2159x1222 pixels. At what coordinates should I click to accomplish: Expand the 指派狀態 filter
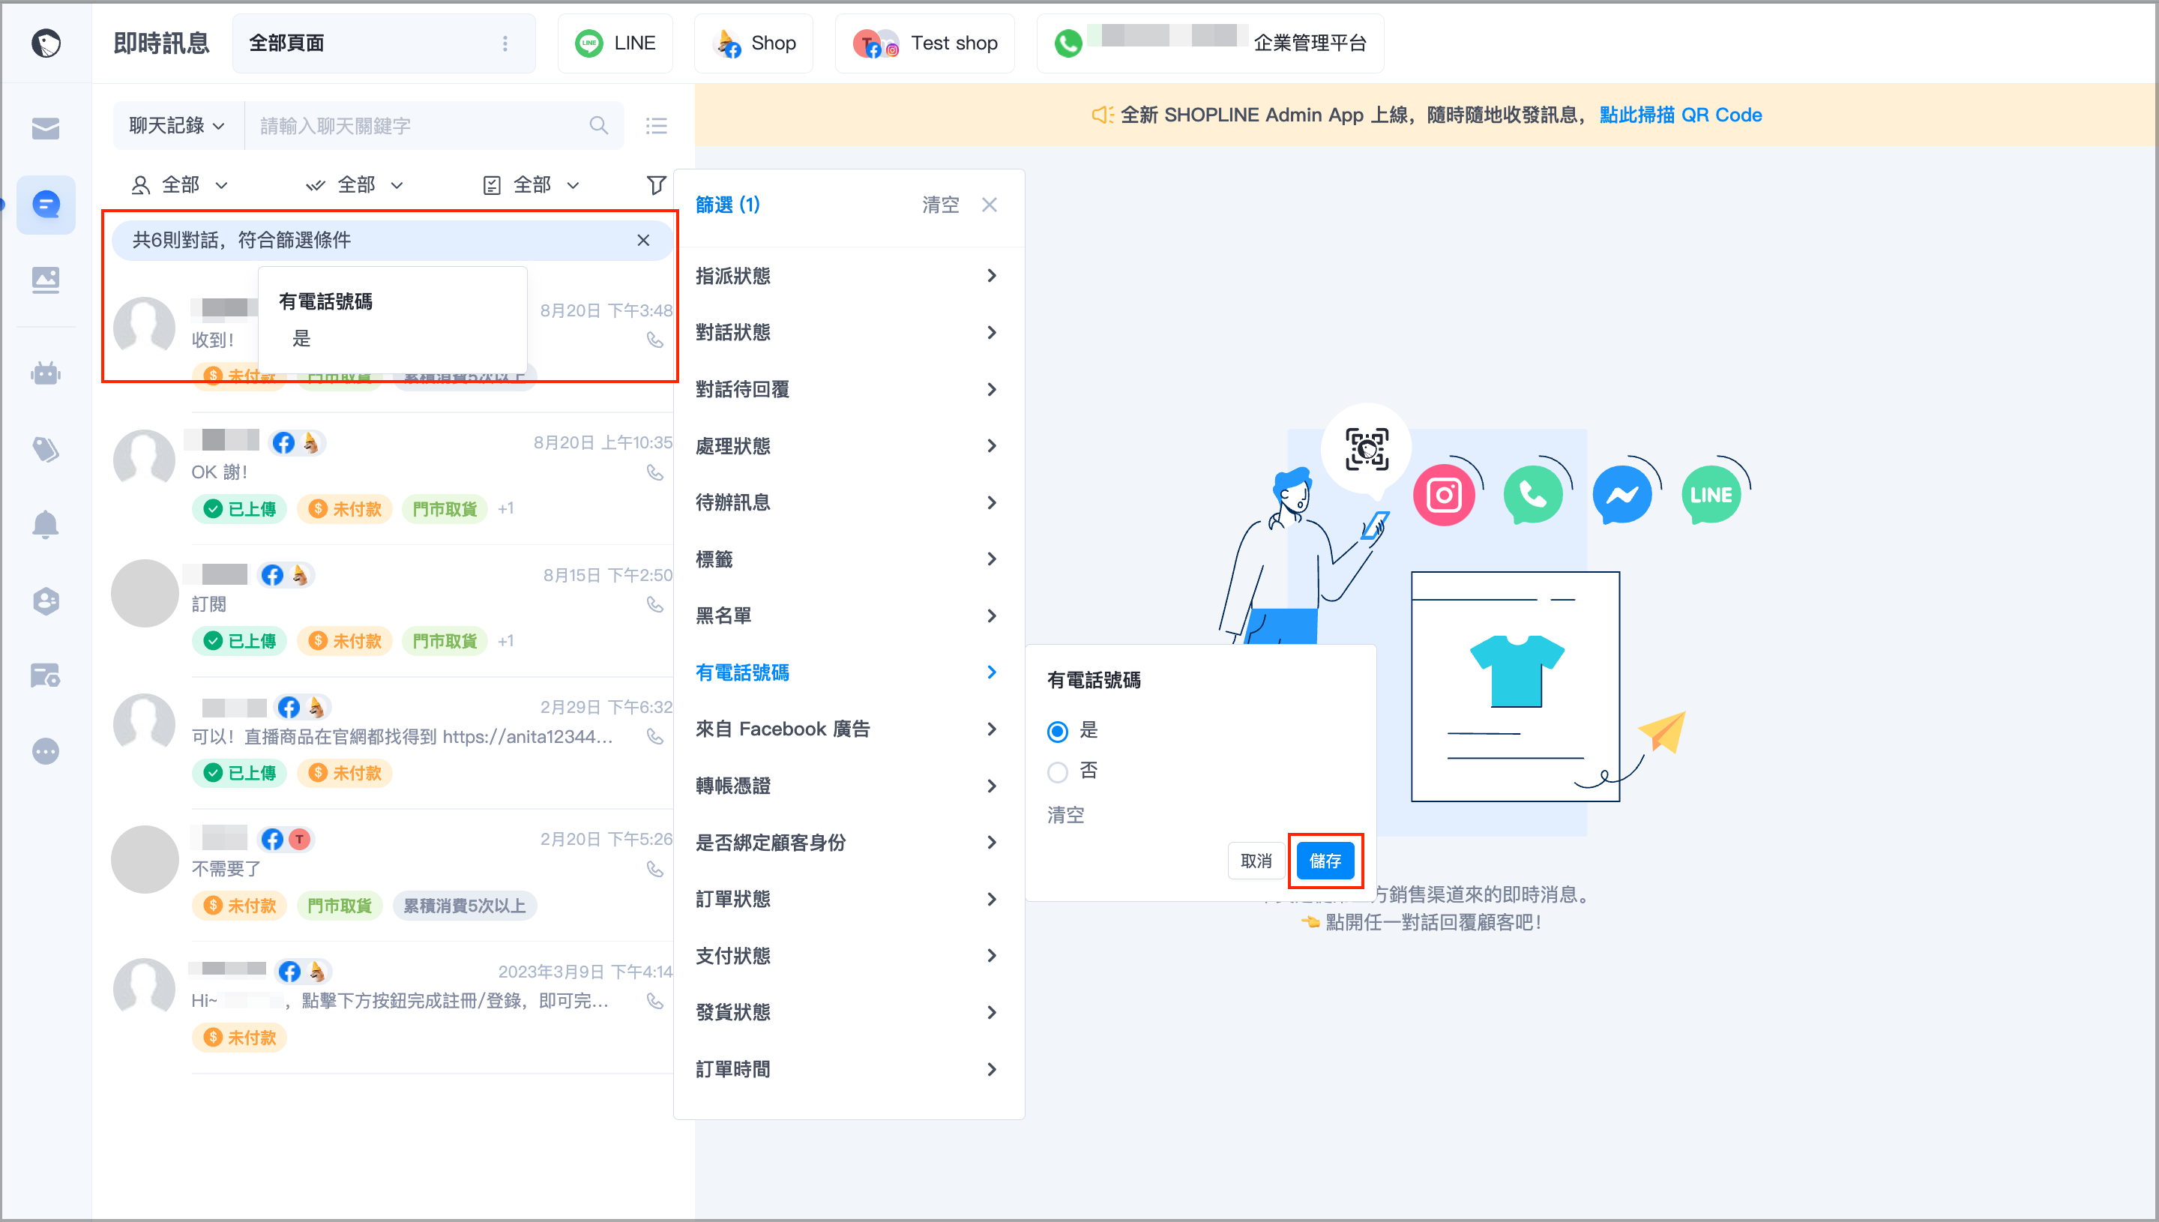coord(848,275)
